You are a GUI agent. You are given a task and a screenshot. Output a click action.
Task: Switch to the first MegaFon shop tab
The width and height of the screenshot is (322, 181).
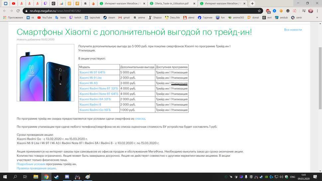(122, 4)
